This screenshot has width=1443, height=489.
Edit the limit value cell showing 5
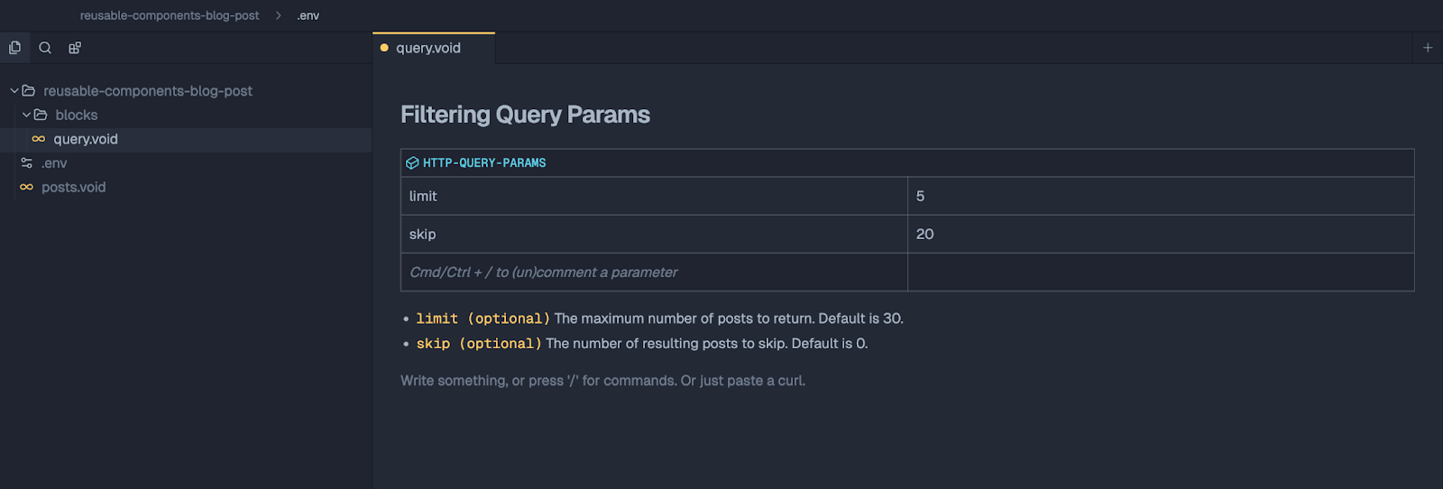[1160, 196]
